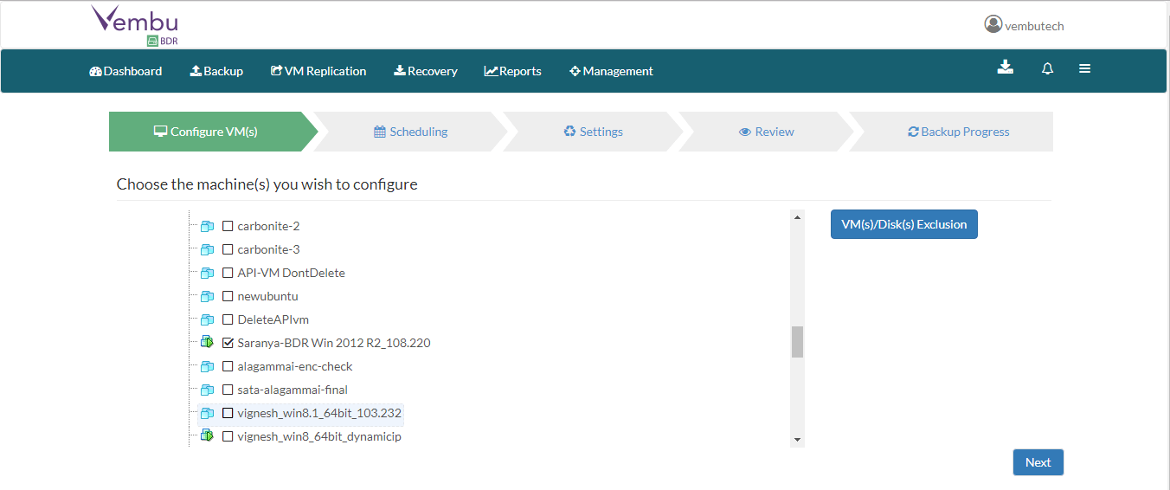Open the Backup menu
1170x490 pixels.
tap(216, 71)
